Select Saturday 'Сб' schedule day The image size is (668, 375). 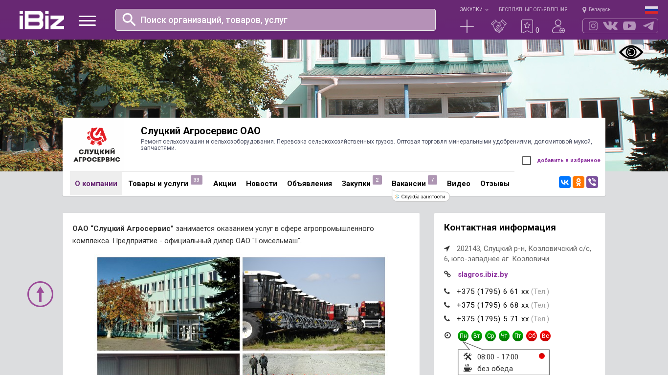[x=532, y=336]
